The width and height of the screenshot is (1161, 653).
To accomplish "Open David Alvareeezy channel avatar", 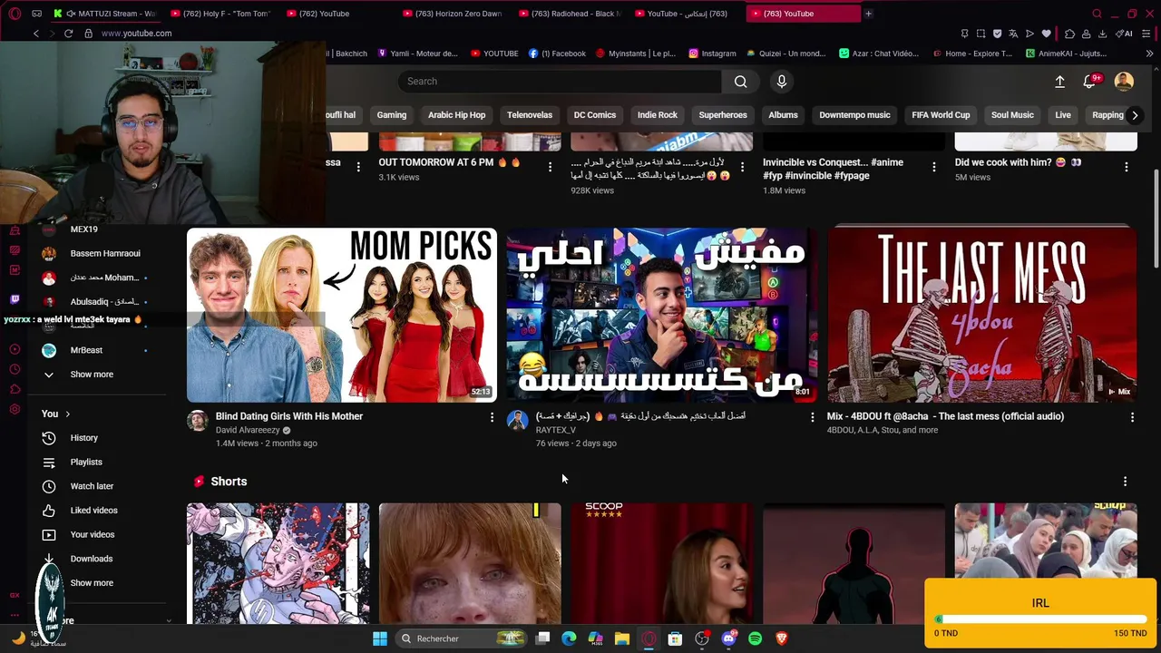I will [x=197, y=421].
